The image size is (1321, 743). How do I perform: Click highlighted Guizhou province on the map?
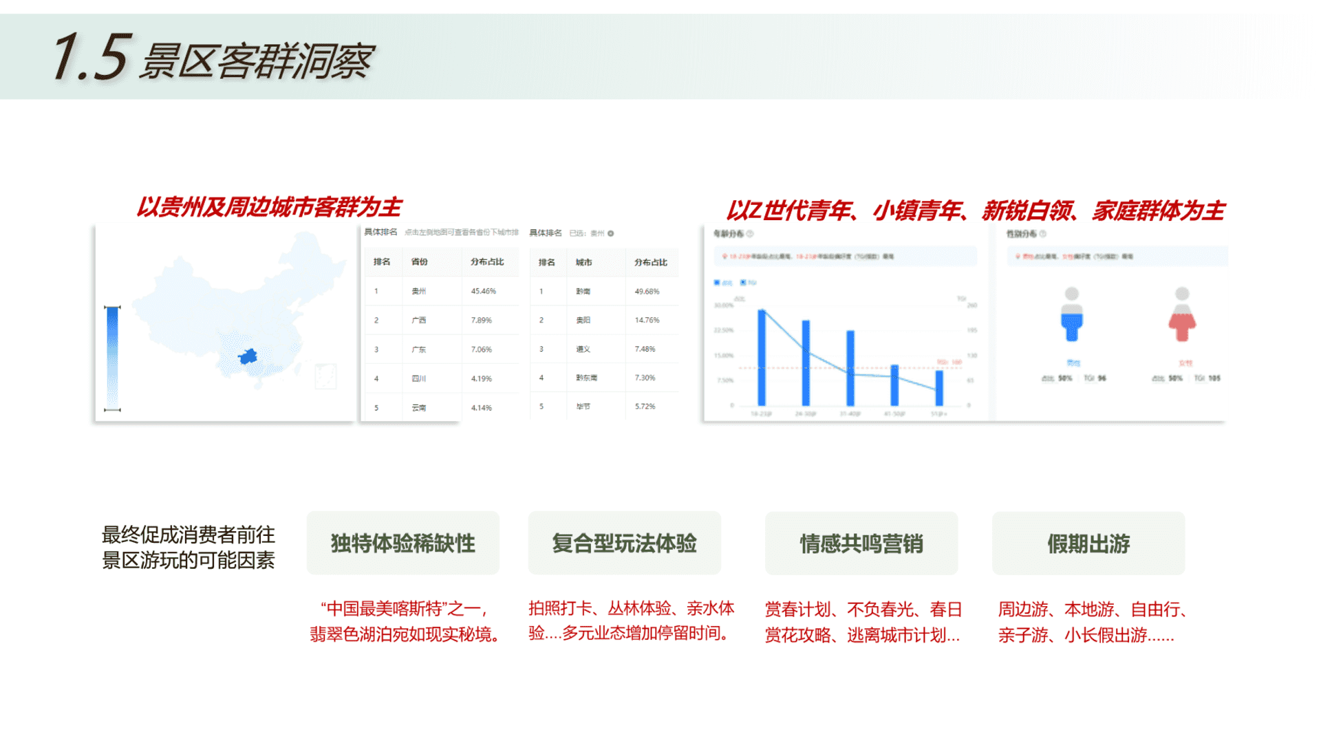248,356
